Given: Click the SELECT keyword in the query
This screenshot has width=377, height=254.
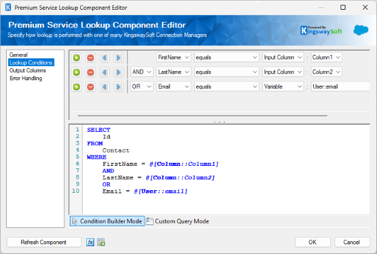Looking at the screenshot, I should tap(99, 130).
